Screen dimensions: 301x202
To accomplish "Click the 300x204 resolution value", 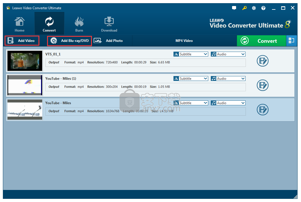I will [112, 87].
